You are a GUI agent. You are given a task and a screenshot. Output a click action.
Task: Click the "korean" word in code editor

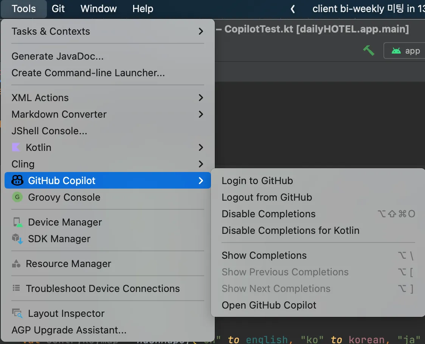[x=366, y=340]
